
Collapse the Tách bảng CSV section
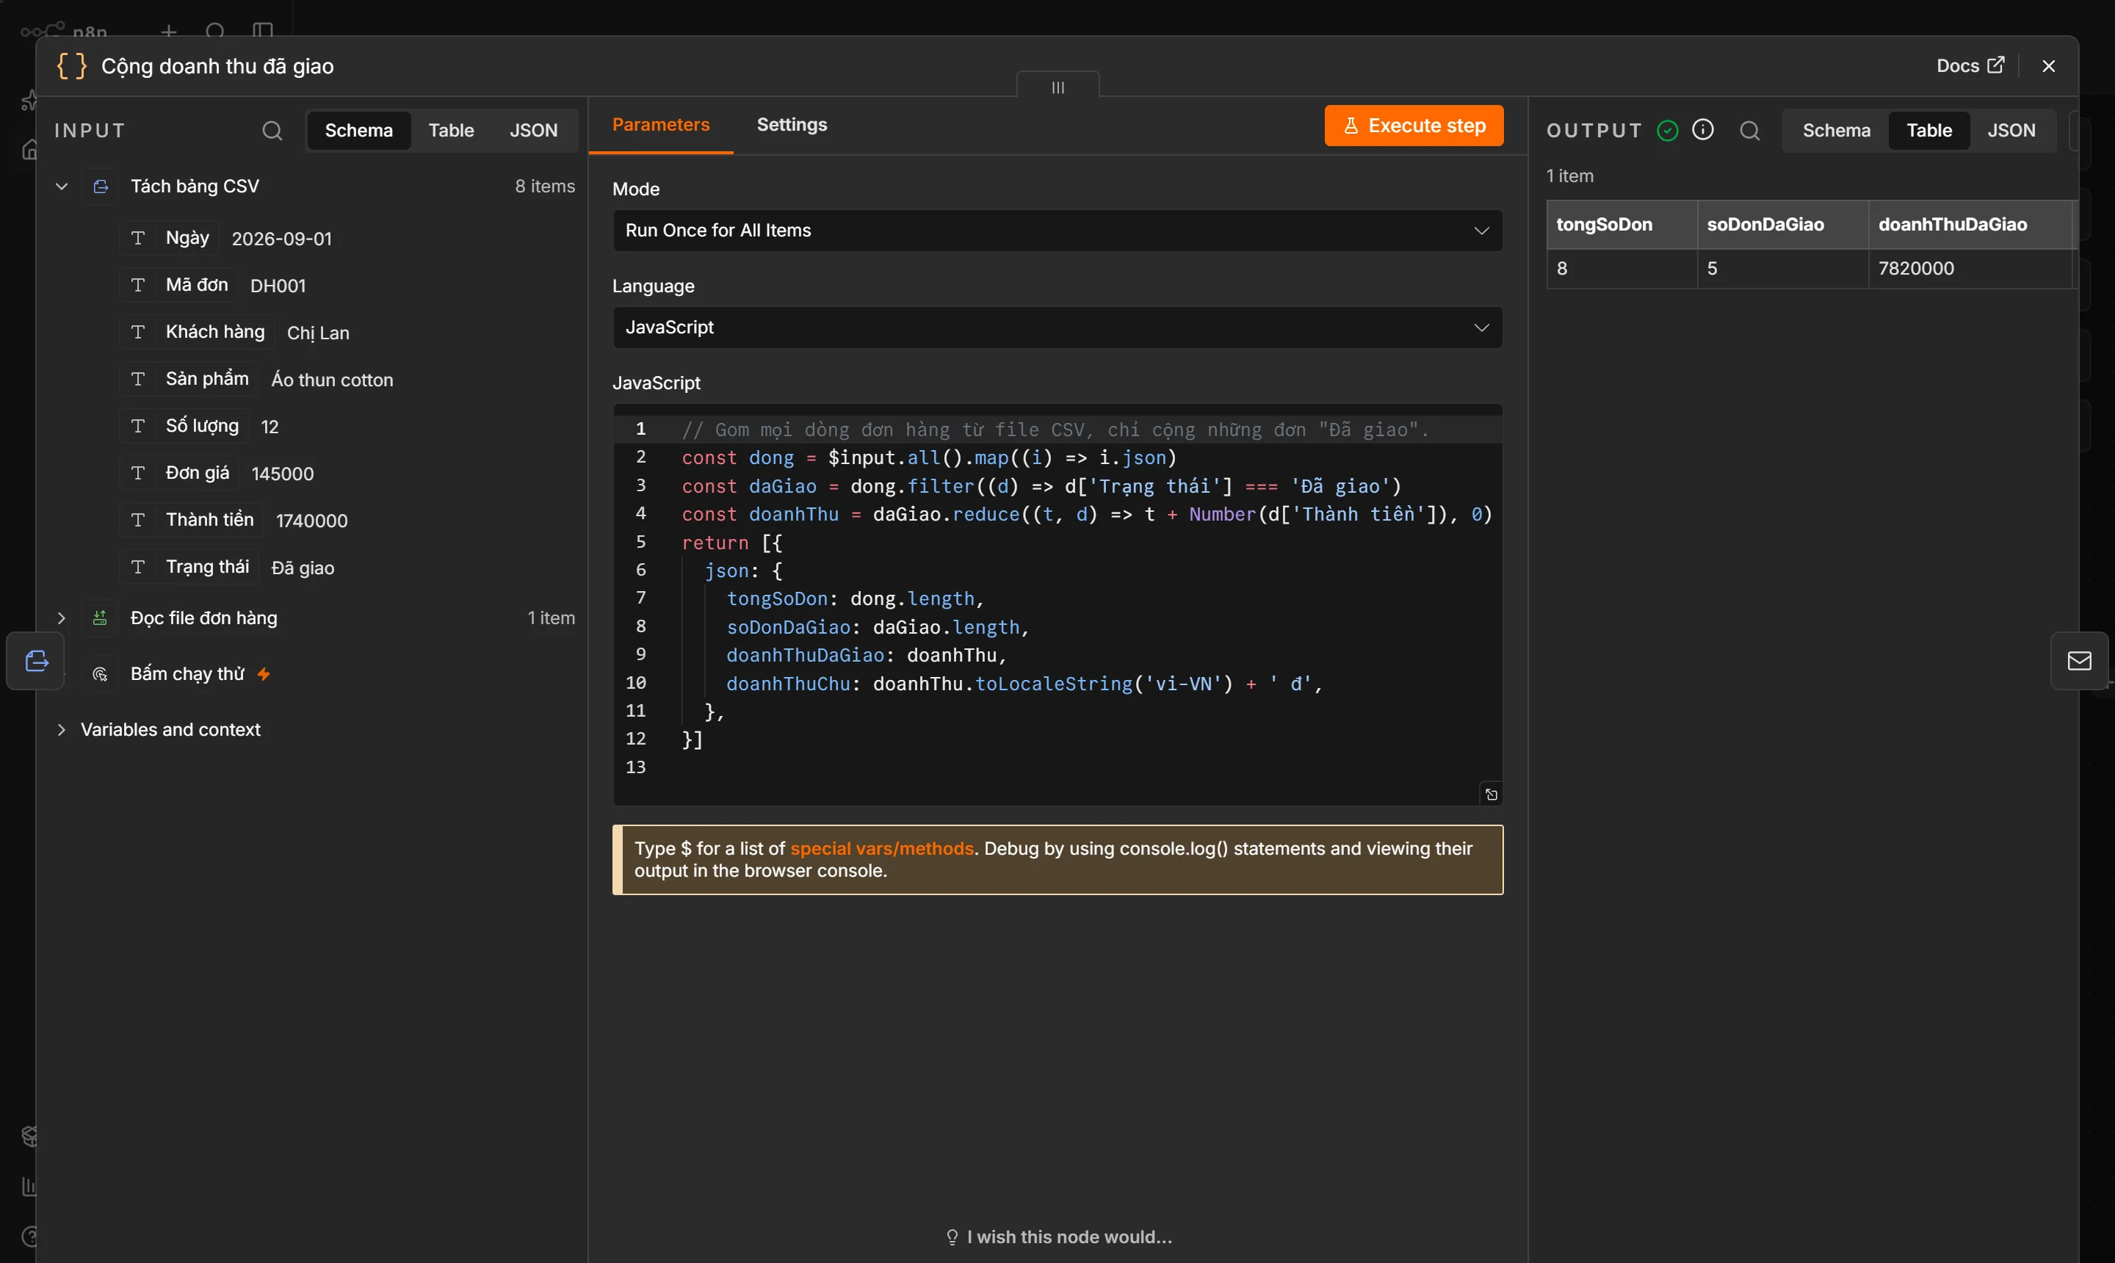coord(61,187)
